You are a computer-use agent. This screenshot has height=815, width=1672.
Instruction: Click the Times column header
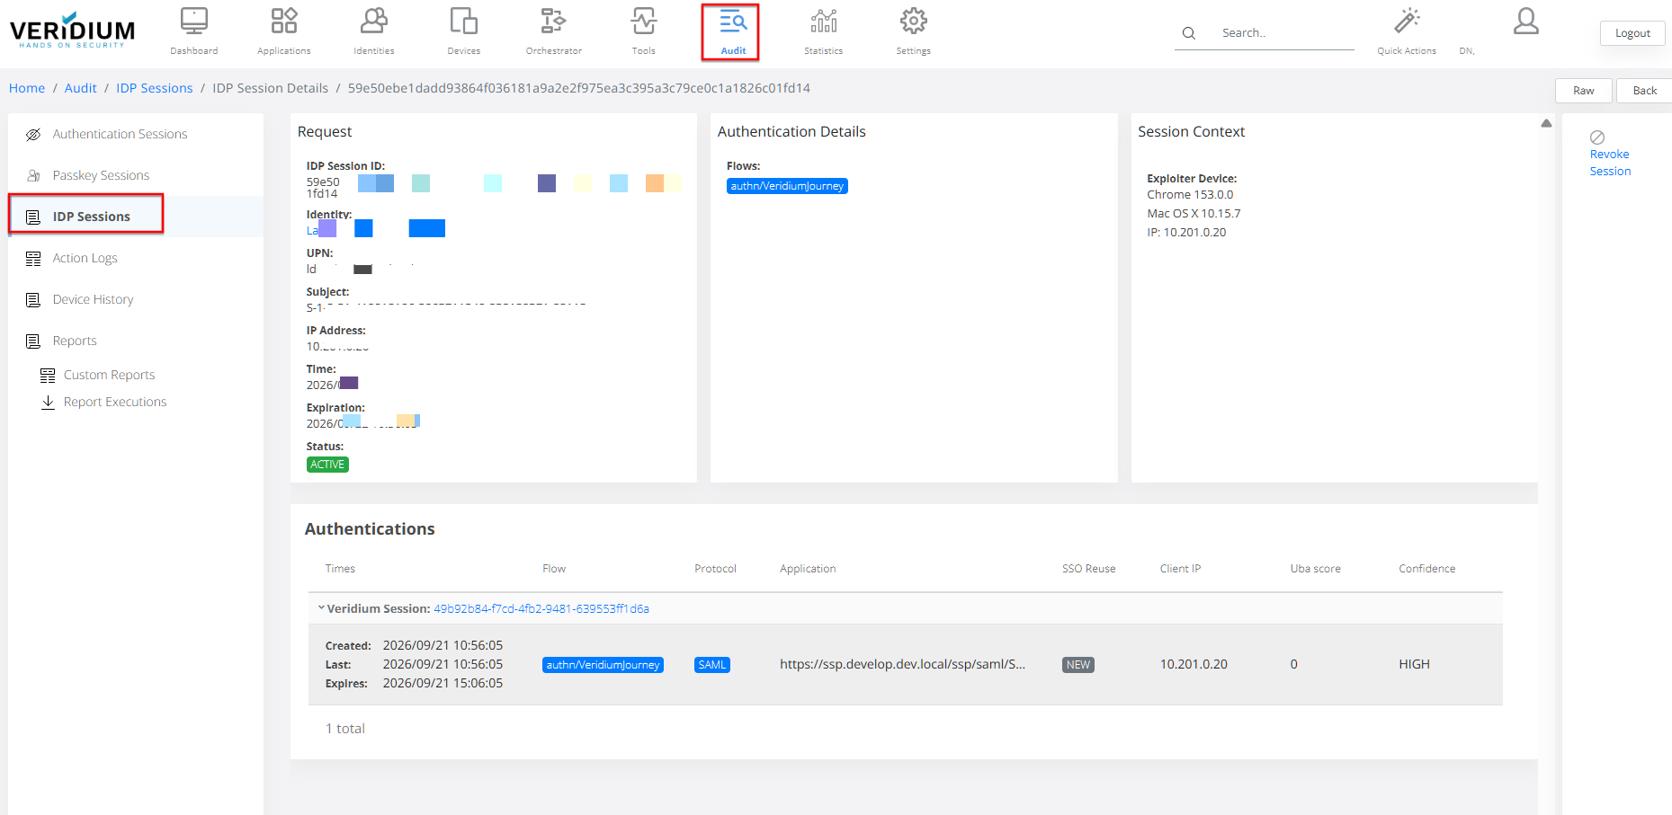point(340,569)
